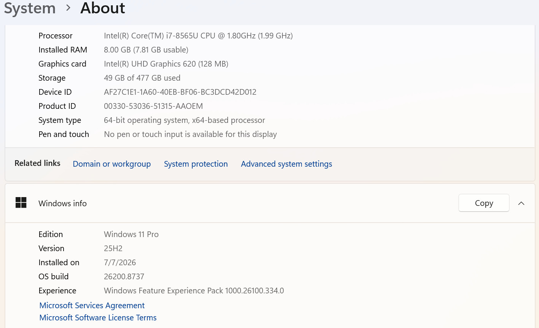Select the 25H2 version value
This screenshot has width=539, height=328.
[113, 248]
